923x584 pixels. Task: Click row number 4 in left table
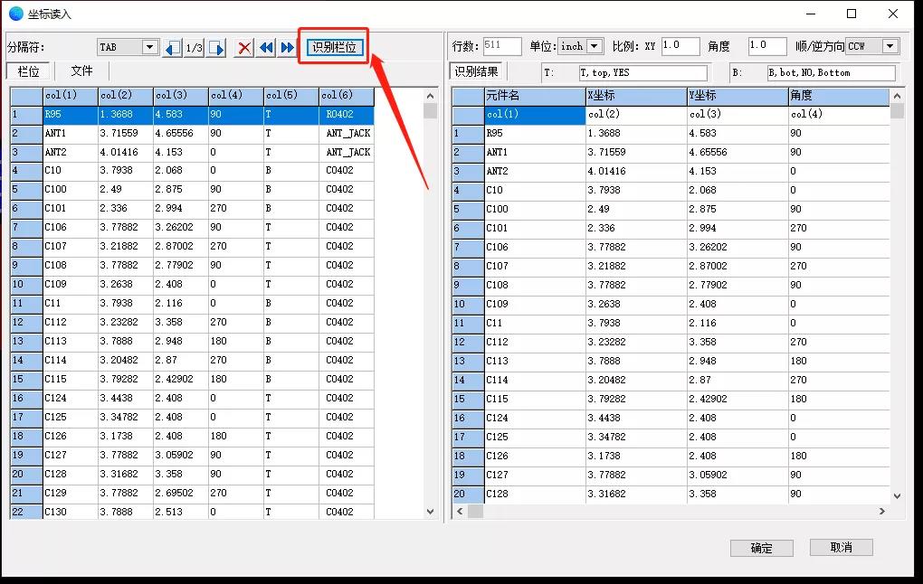click(26, 171)
